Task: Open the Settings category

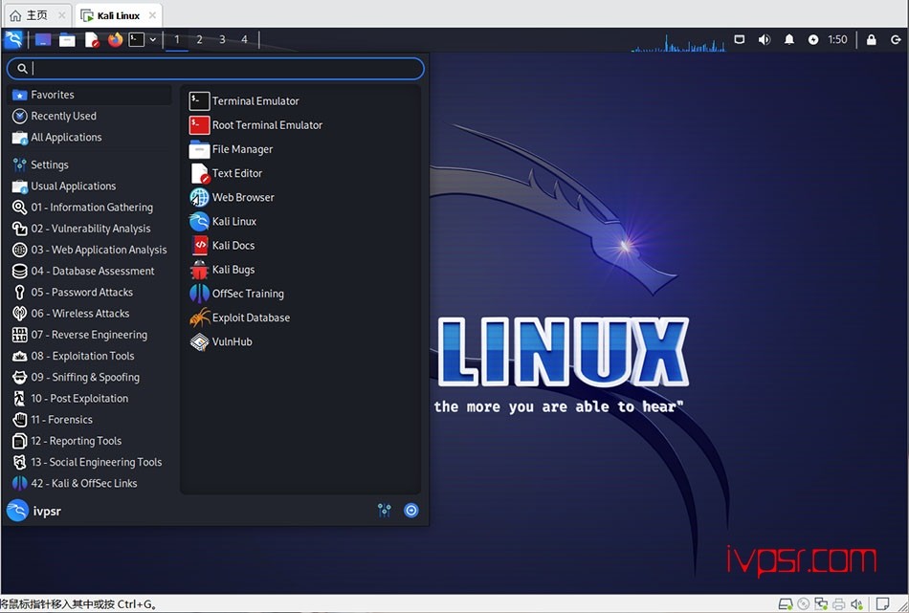Action: [90, 164]
